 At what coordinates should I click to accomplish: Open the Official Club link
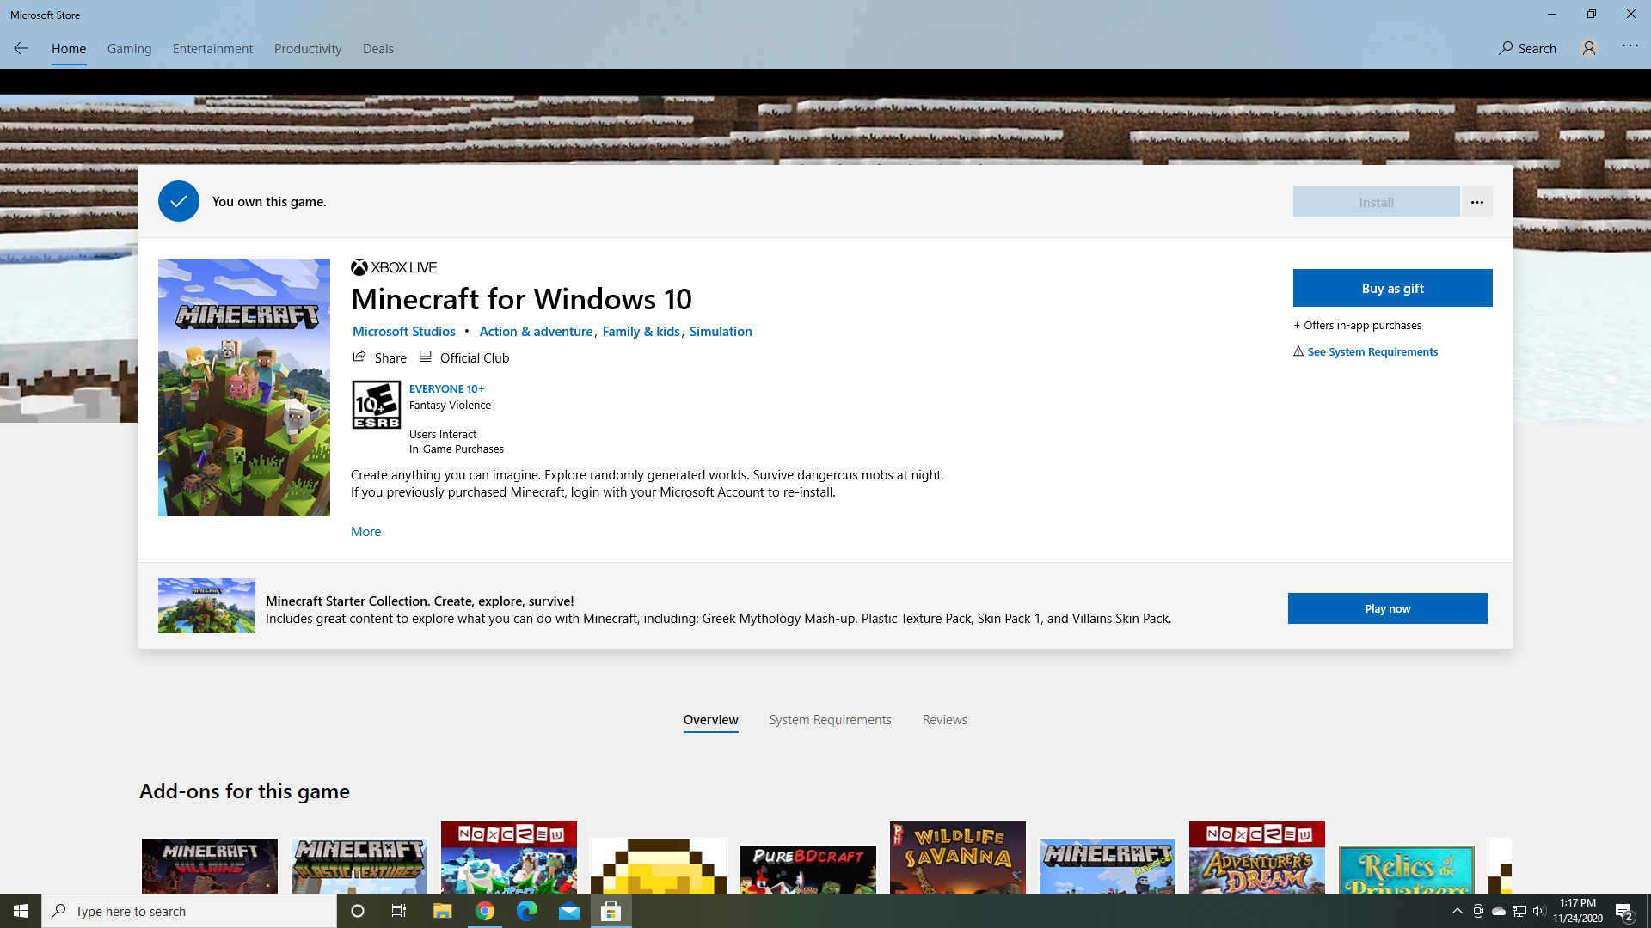pyautogui.click(x=464, y=357)
